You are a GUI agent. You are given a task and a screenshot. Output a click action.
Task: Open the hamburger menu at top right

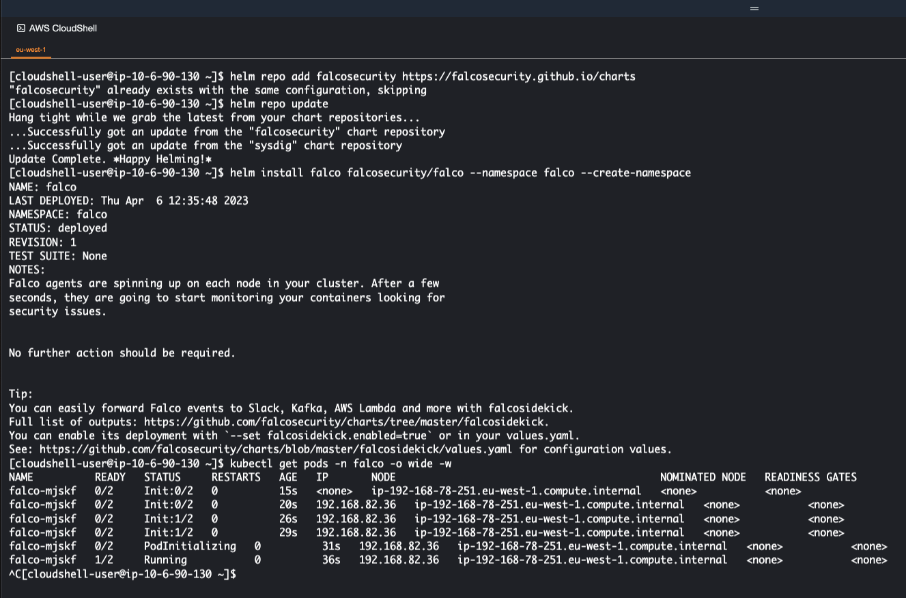tap(754, 8)
